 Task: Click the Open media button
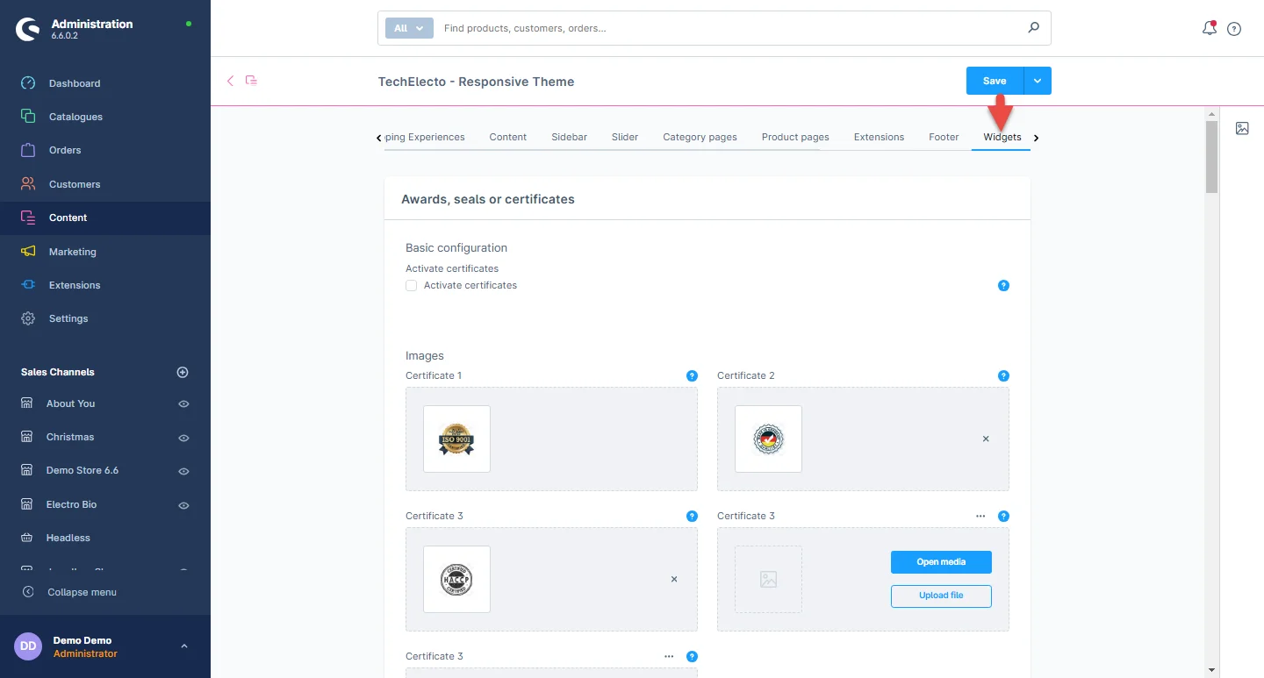coord(941,561)
